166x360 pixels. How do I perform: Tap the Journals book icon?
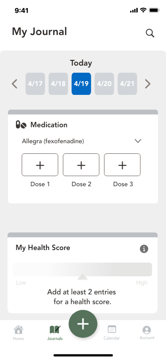click(x=55, y=330)
